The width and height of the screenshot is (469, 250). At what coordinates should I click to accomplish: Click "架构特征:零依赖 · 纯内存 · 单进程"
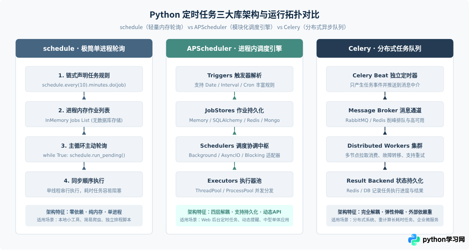84,212
